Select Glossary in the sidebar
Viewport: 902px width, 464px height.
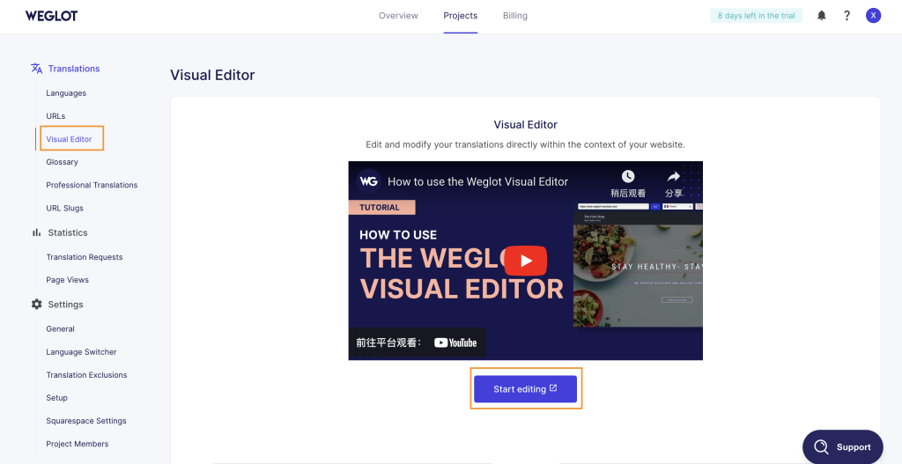tap(62, 162)
